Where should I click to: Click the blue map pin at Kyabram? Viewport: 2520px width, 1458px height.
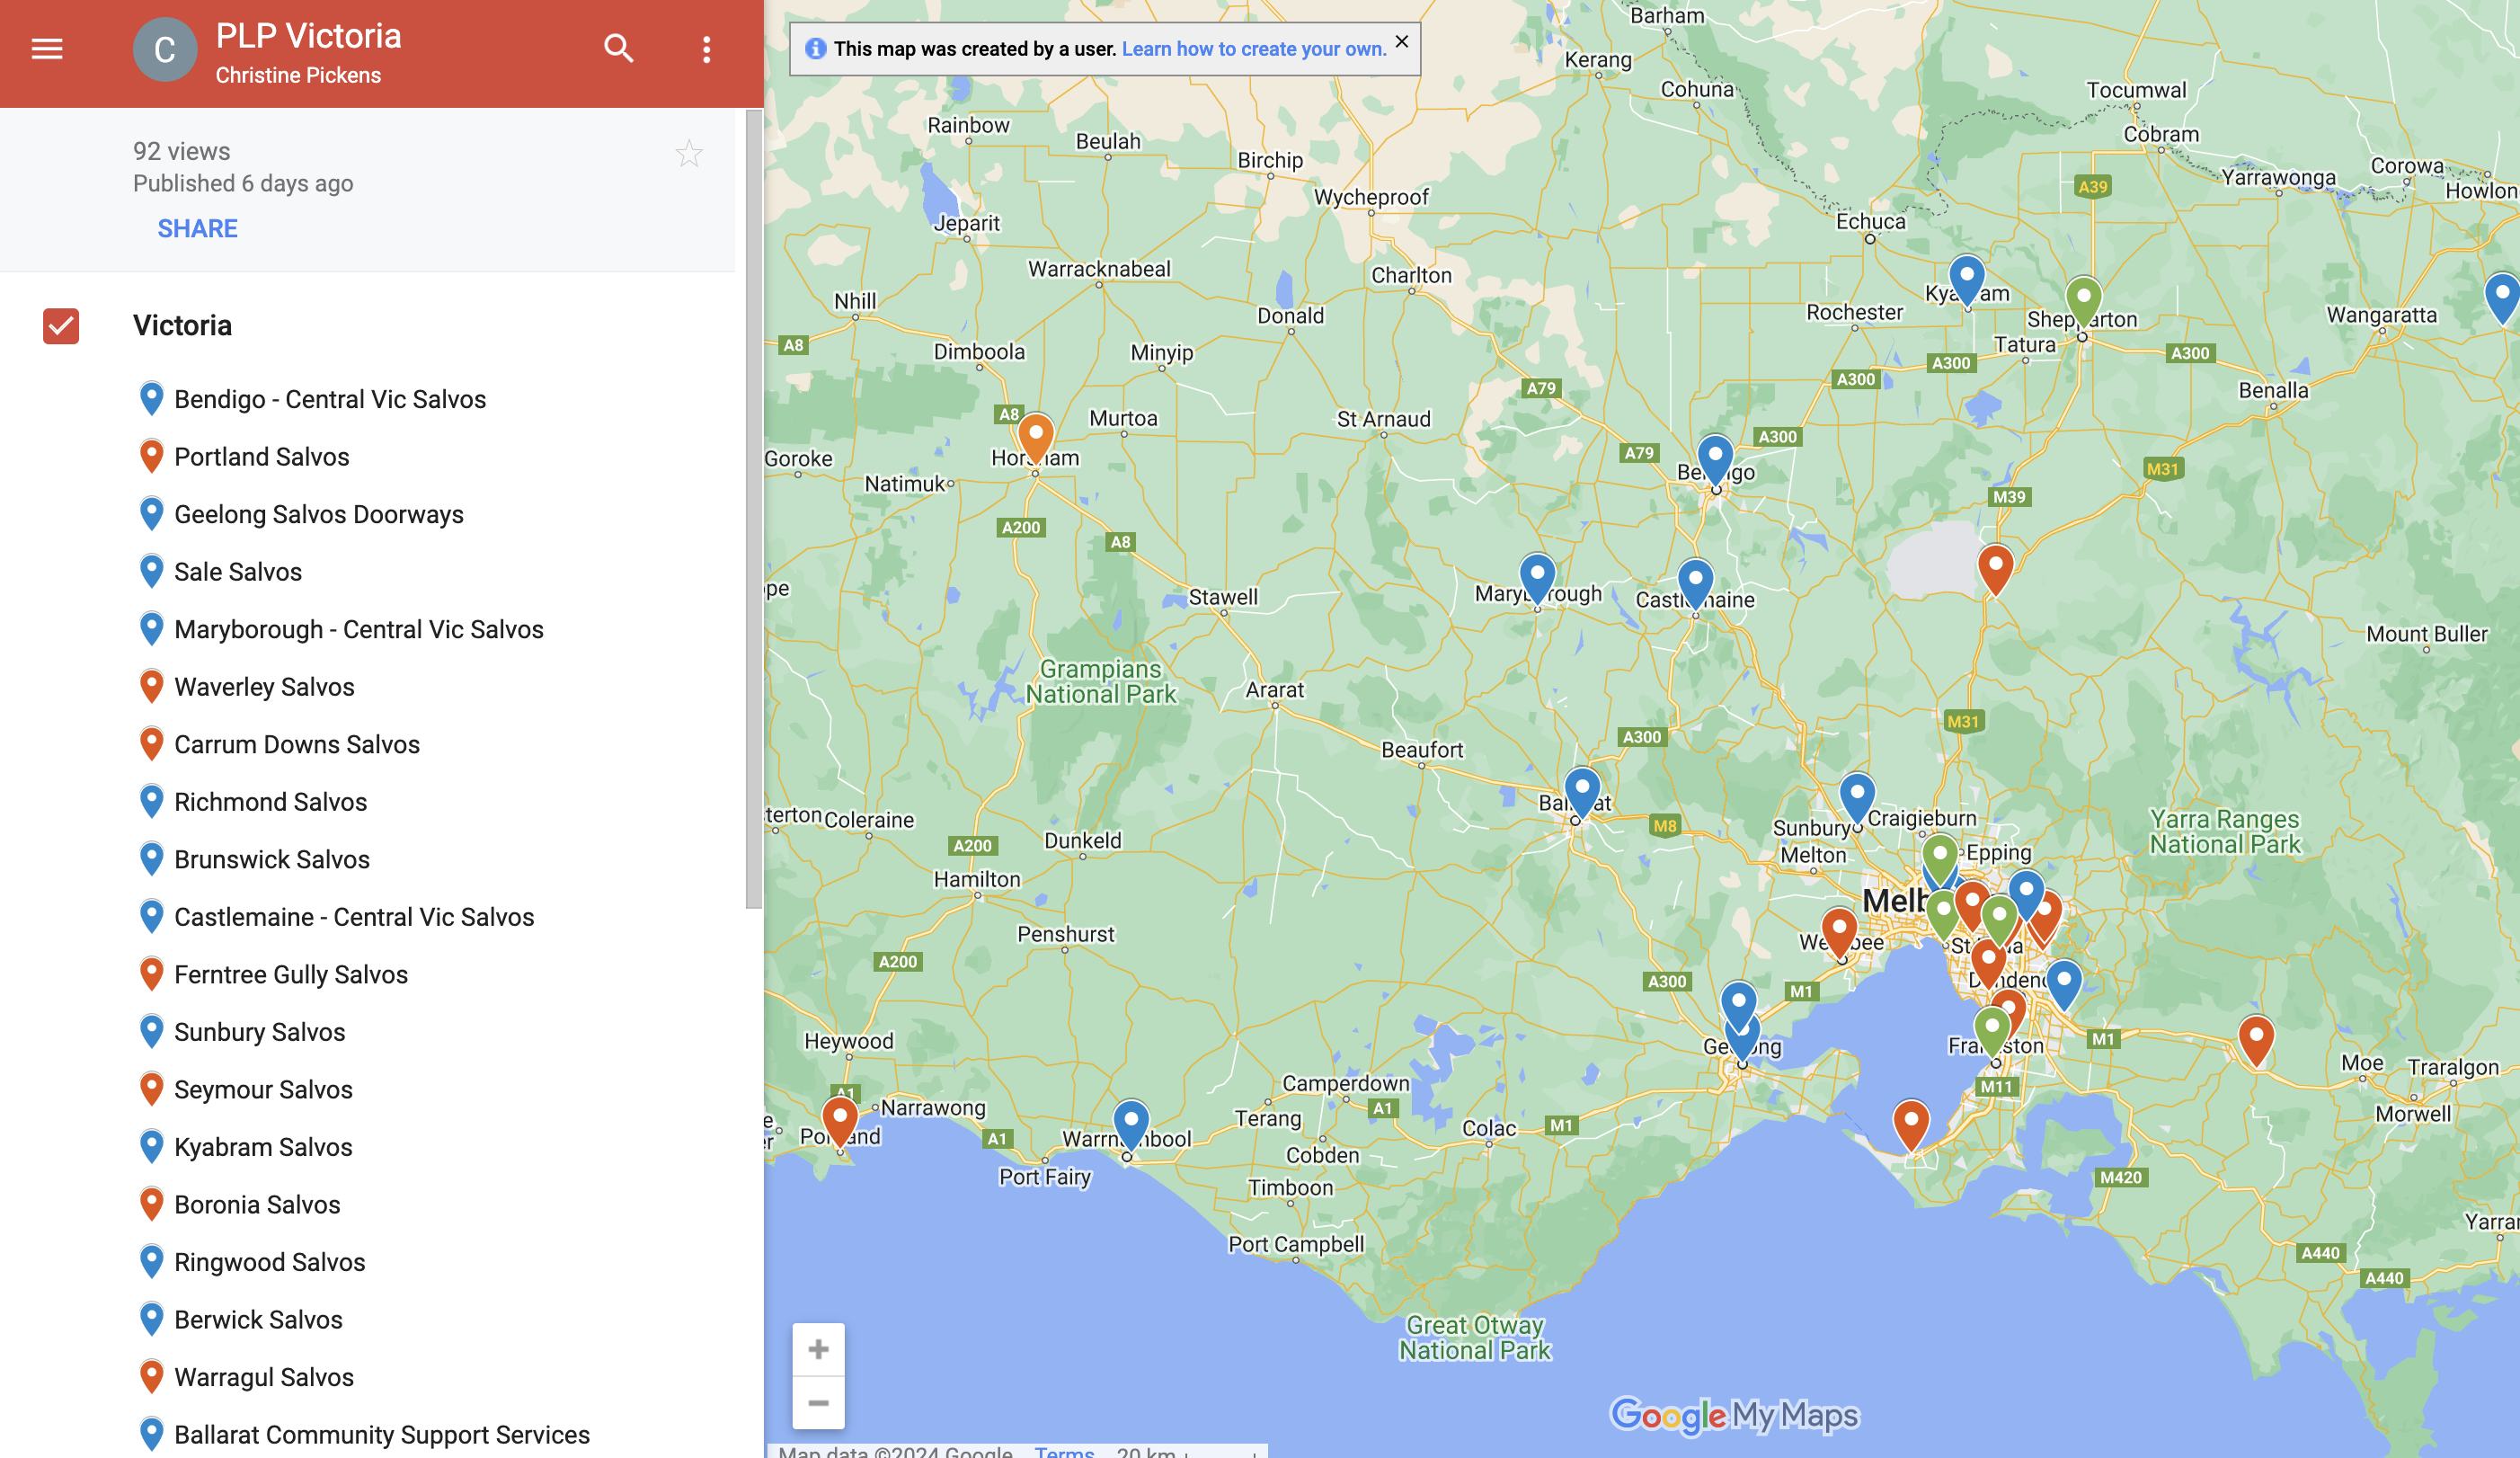(x=1966, y=279)
